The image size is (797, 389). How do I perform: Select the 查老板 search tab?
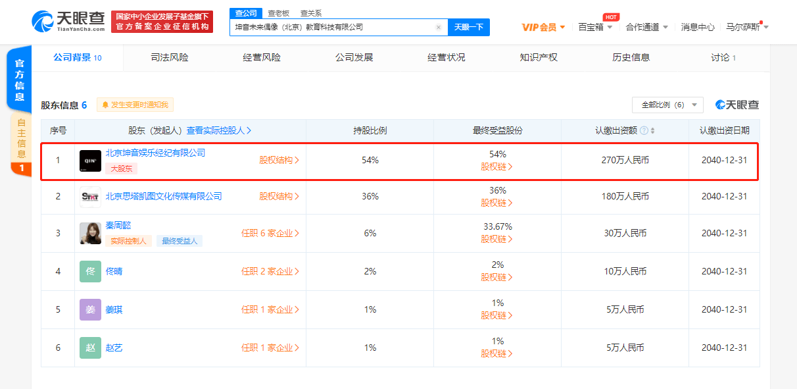[278, 13]
